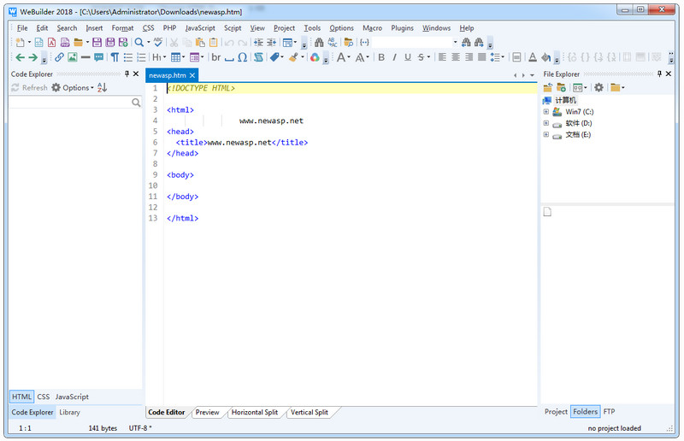Expand the 文档 (E:) drive node
The height and width of the screenshot is (441, 684).
click(545, 134)
